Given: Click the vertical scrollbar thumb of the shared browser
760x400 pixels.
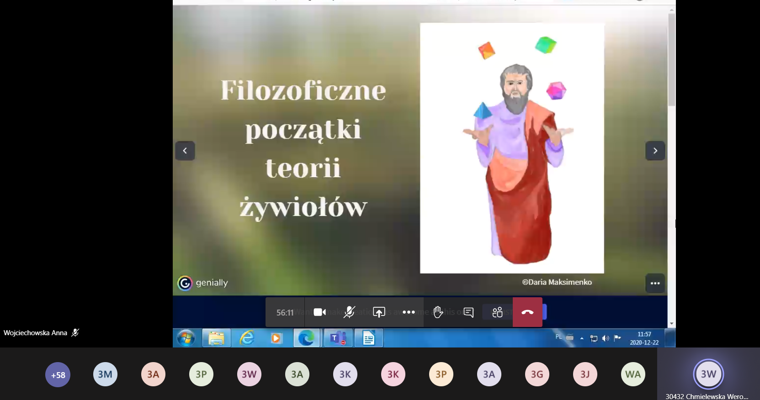Looking at the screenshot, I should (671, 59).
